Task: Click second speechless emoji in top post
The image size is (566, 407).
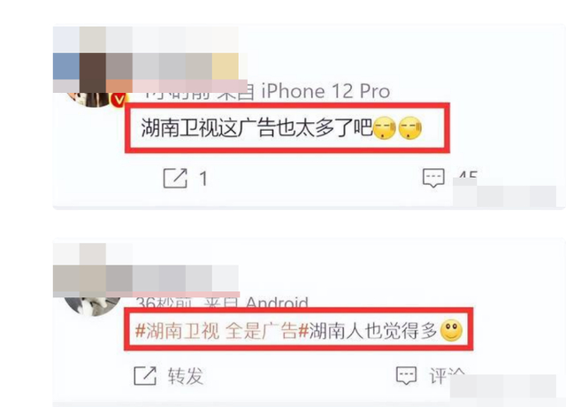Action: (x=410, y=127)
